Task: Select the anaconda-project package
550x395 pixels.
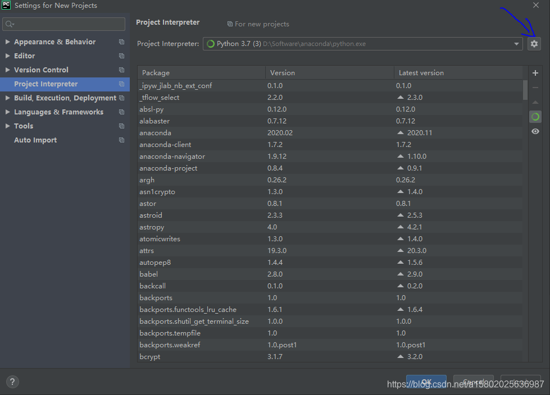Action: pyautogui.click(x=330, y=168)
